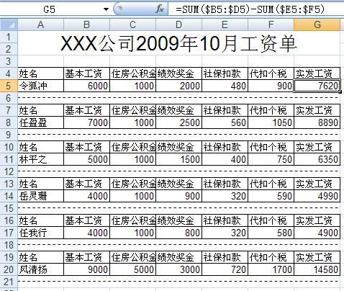Viewport: 344px width, 291px height.
Task: Click cell 7000 in row 8
Action: coord(86,122)
